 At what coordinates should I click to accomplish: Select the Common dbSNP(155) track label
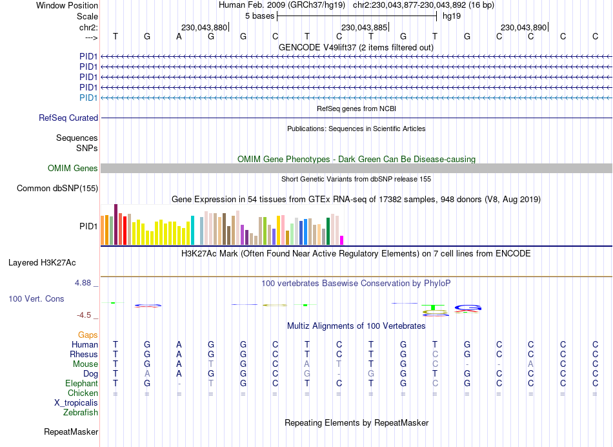57,188
